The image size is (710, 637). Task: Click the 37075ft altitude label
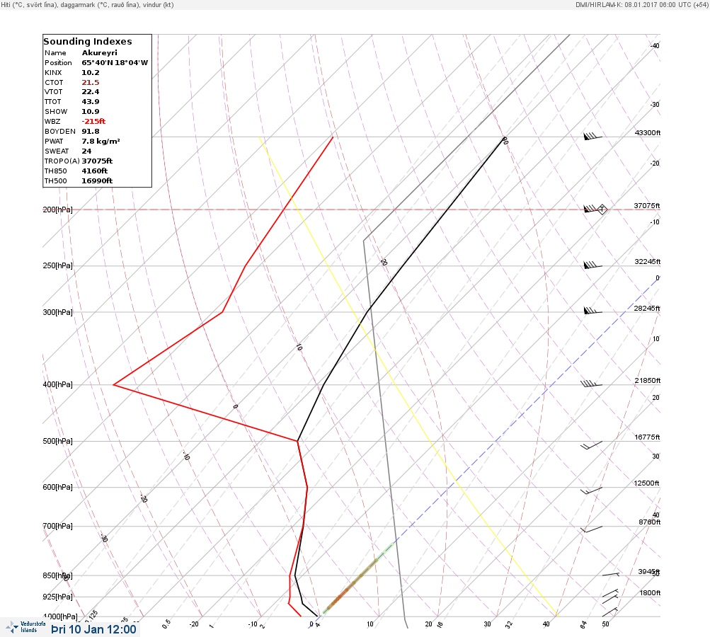(647, 205)
